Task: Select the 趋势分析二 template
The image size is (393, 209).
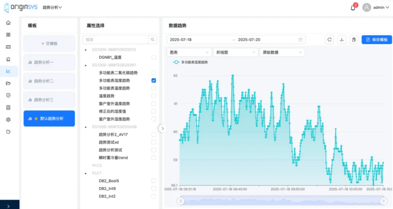Action: [x=49, y=81]
